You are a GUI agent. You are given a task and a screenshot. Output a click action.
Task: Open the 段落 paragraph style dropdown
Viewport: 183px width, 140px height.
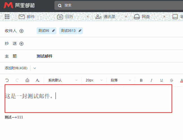coord(121,80)
